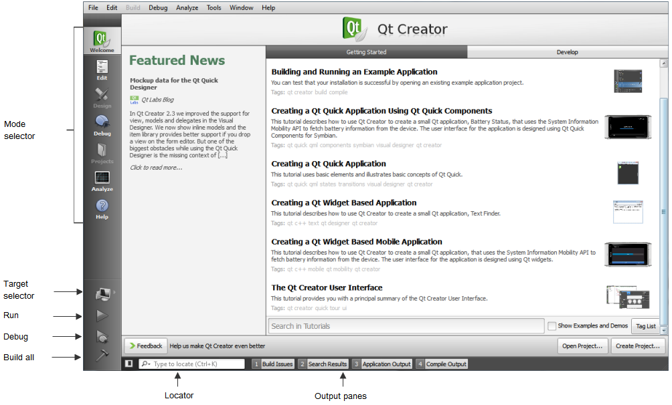This screenshot has height=405, width=672.
Task: Click the Run play button
Action: [102, 316]
